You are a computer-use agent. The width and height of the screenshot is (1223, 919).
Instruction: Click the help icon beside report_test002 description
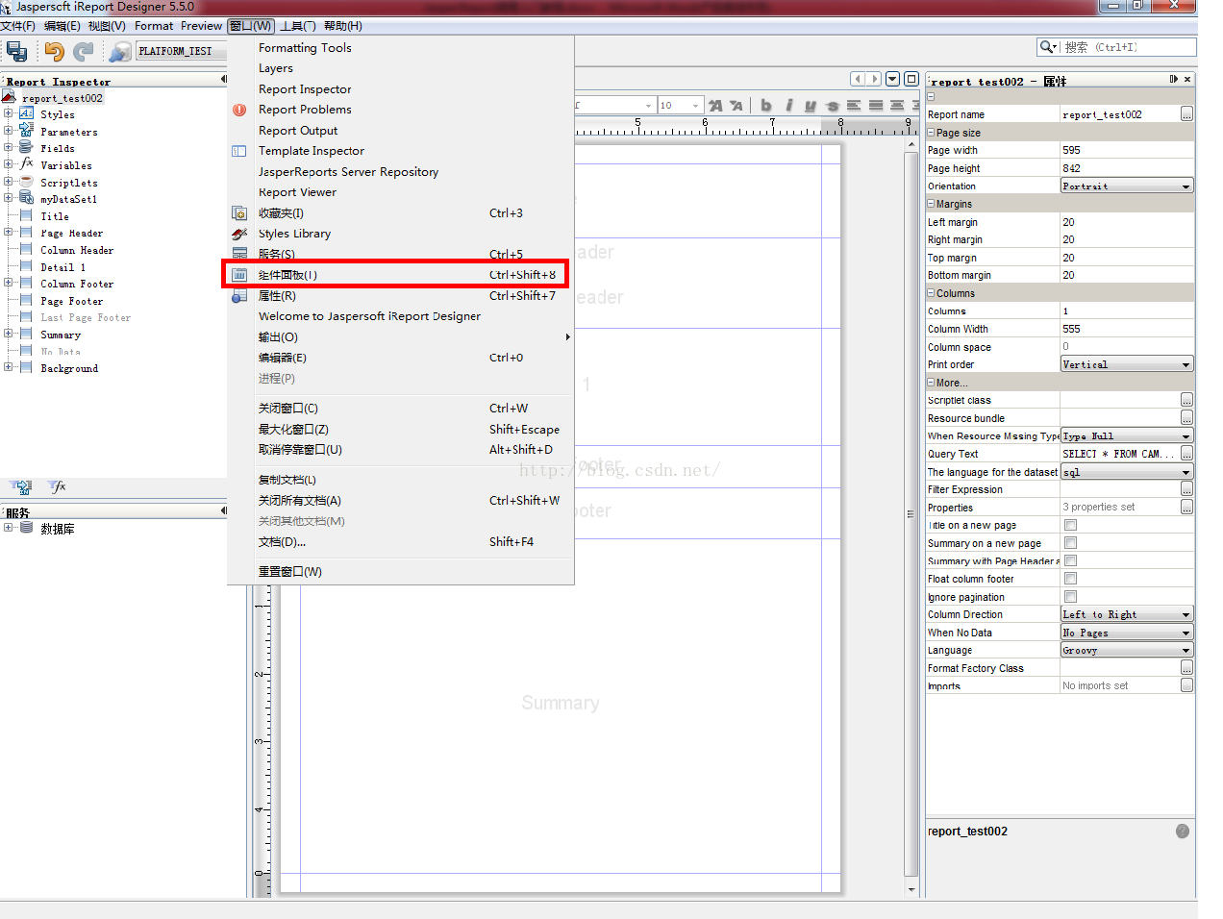coord(1183,831)
